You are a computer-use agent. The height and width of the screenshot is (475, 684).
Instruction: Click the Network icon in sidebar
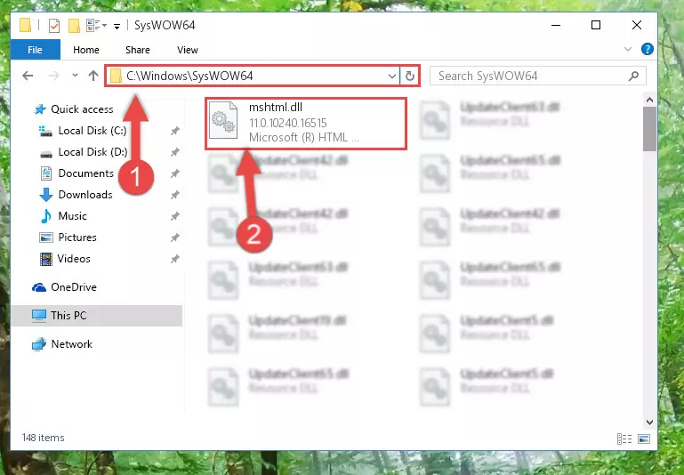[x=39, y=344]
